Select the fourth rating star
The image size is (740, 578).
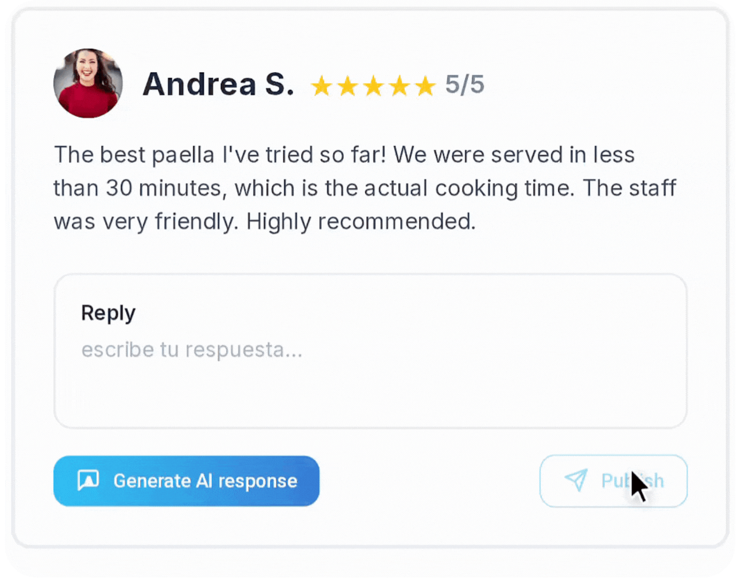point(399,86)
